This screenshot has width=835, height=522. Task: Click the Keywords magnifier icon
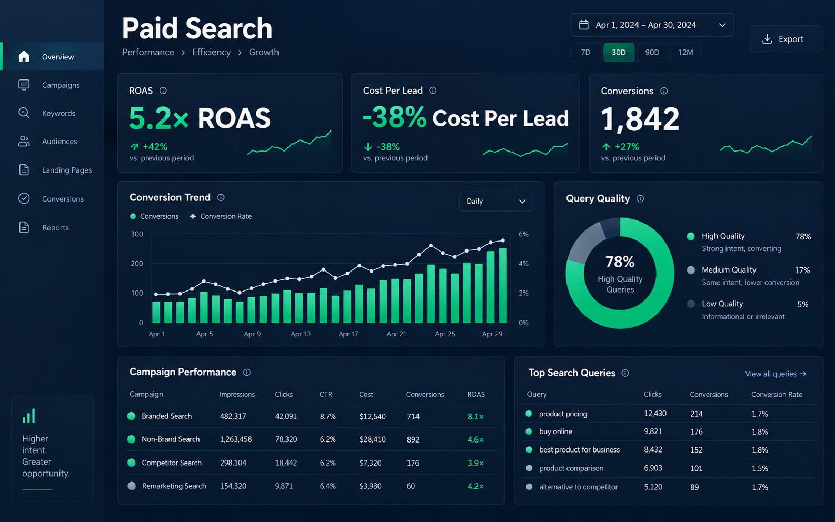coord(24,113)
